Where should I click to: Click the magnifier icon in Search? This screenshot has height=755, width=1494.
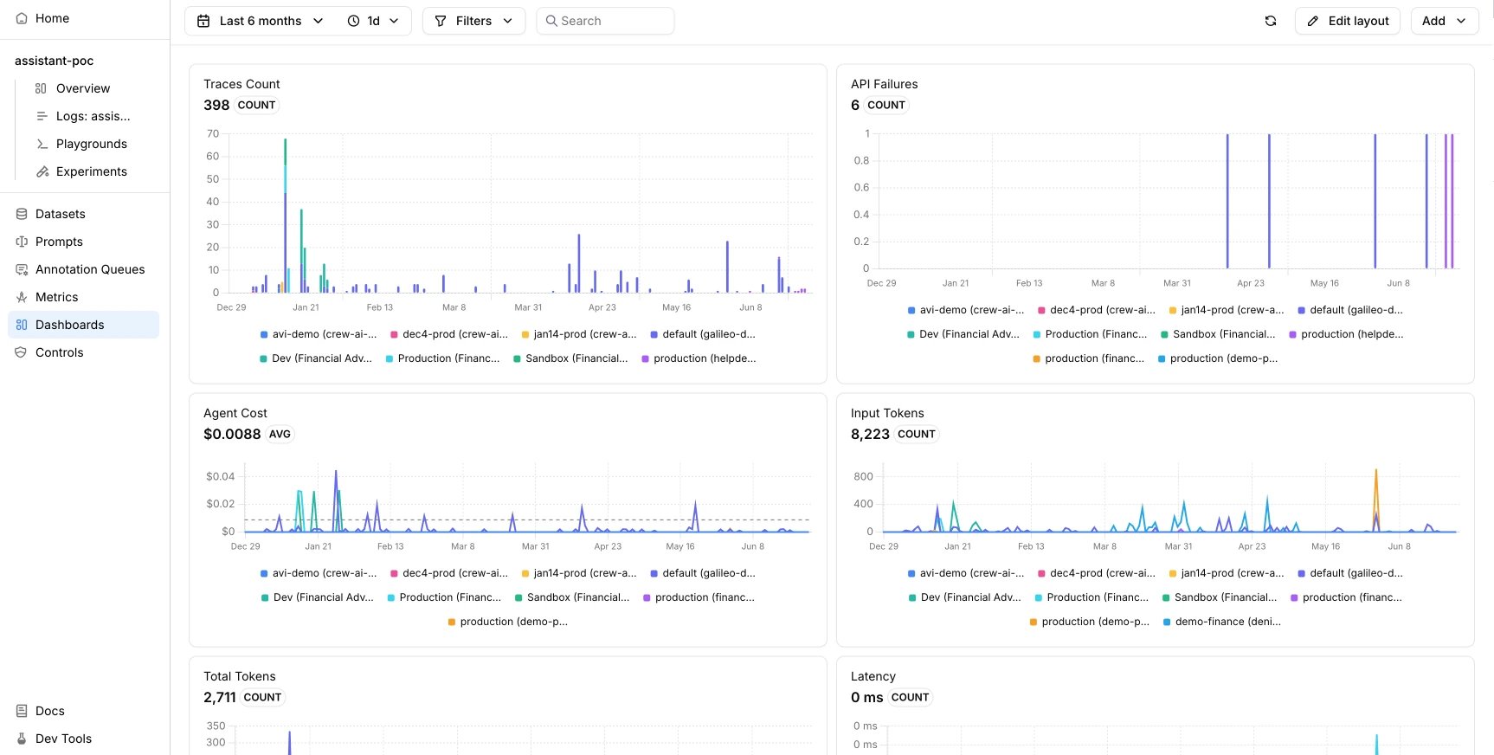551,21
